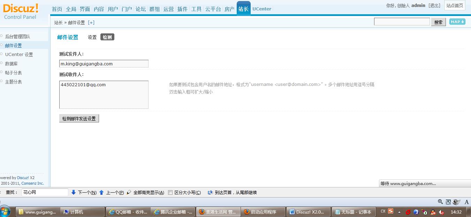Toggle the 区分大小写 checkbox
471x217 pixels.
[x=170, y=193]
